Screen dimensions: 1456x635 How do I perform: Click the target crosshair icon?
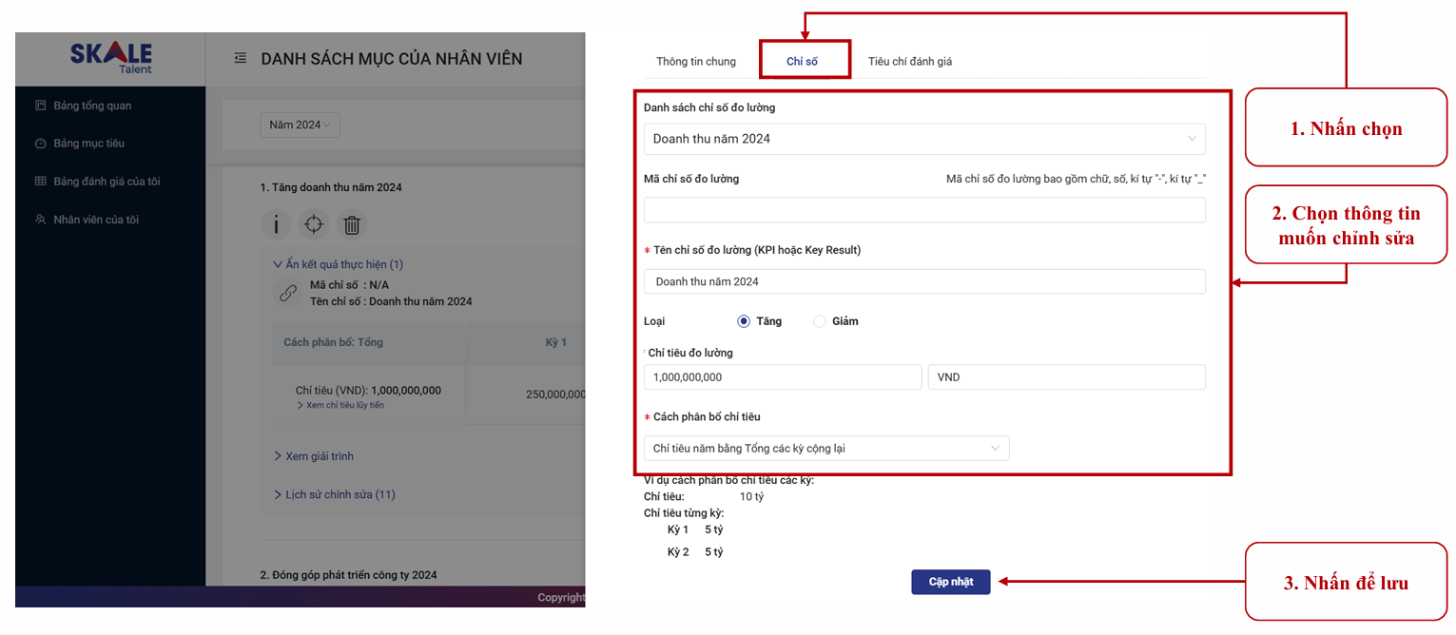coord(313,225)
